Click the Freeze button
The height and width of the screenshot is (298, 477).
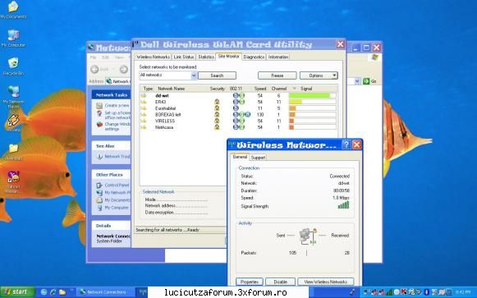pos(277,76)
